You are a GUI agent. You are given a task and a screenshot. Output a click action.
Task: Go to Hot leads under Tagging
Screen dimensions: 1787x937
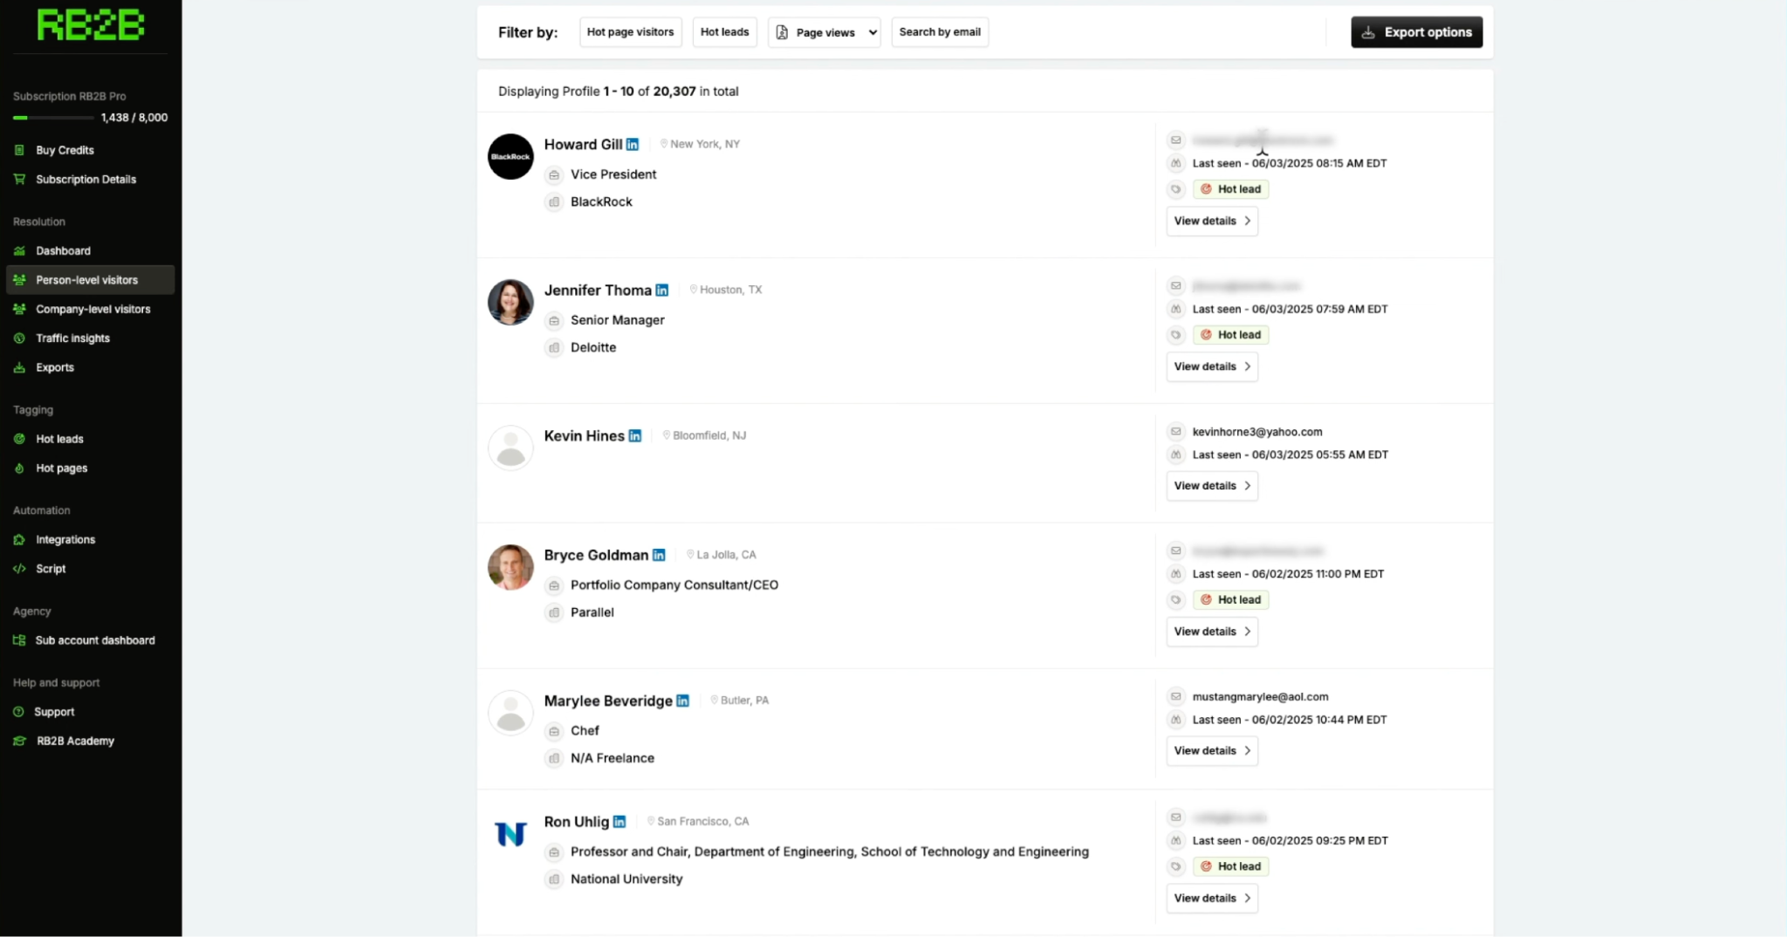(x=59, y=439)
